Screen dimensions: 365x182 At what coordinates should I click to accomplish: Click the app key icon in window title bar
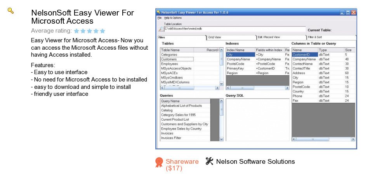(x=158, y=12)
